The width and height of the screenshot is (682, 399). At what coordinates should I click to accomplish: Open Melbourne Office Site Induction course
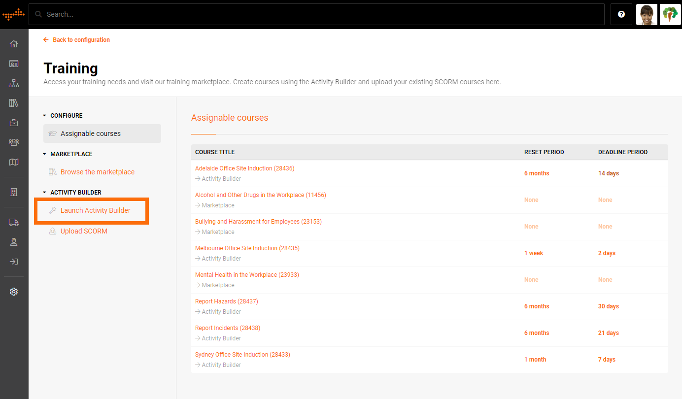pos(247,248)
